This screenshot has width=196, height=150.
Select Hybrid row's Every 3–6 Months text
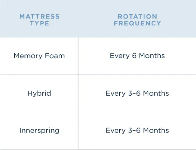pyautogui.click(x=137, y=93)
